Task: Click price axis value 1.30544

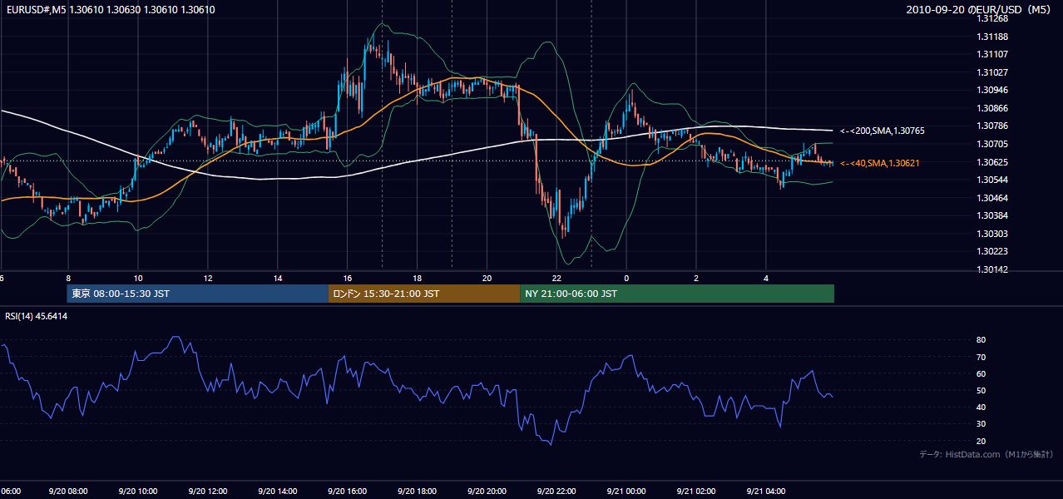Action: (993, 180)
